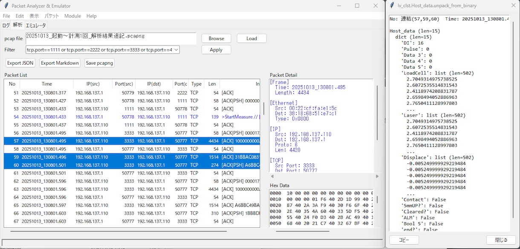Click the IP(dst) column header
Screen dimensions: 520x249
tap(154, 84)
